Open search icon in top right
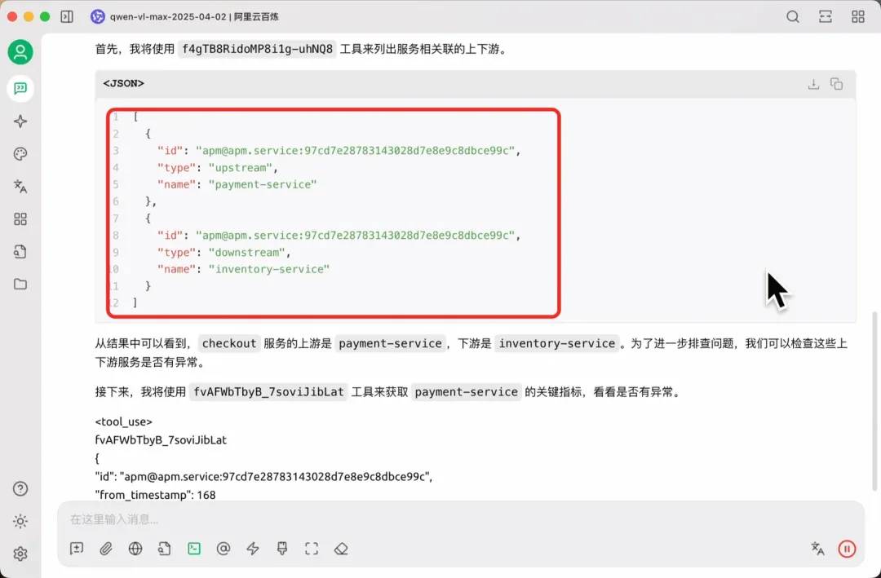881x578 pixels. pos(792,16)
